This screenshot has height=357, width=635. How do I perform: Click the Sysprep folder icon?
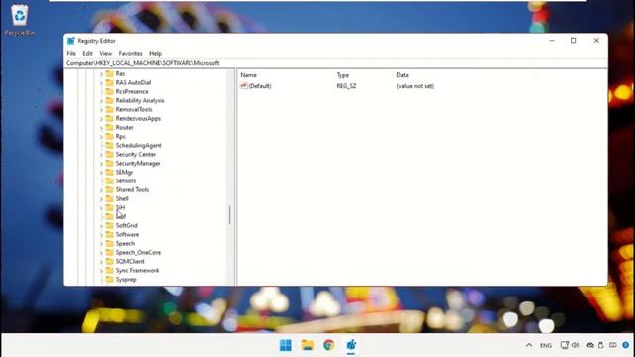coord(109,279)
